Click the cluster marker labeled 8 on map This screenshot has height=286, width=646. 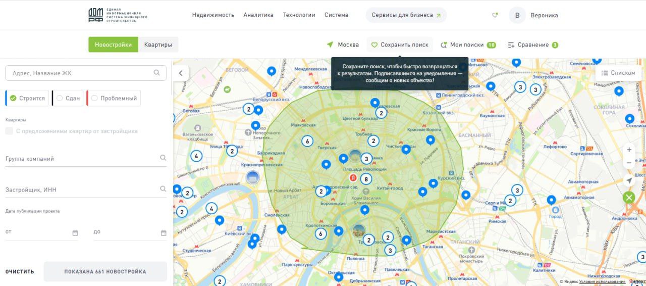366,179
